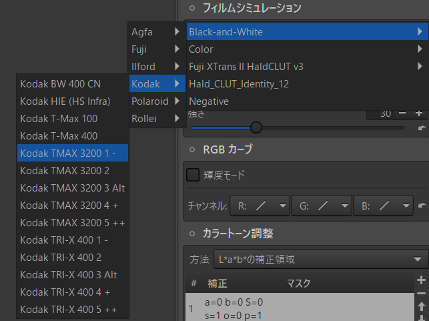
Task: Open Fuji submenu
Action: pos(157,49)
